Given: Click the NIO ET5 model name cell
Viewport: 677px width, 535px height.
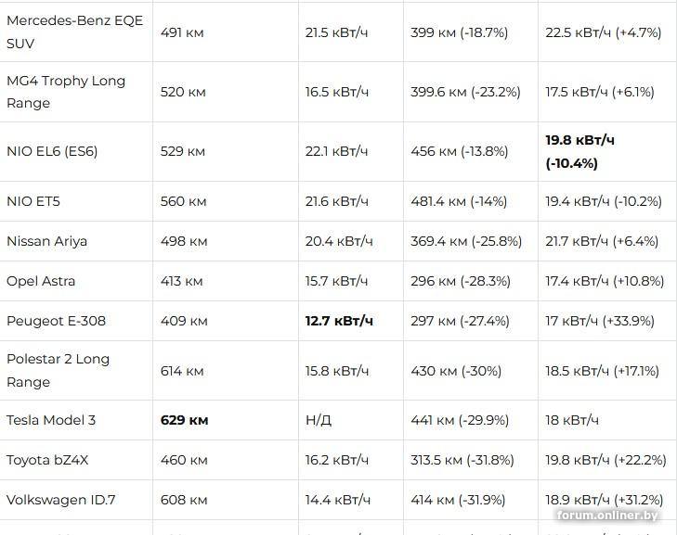Looking at the screenshot, I should point(33,201).
